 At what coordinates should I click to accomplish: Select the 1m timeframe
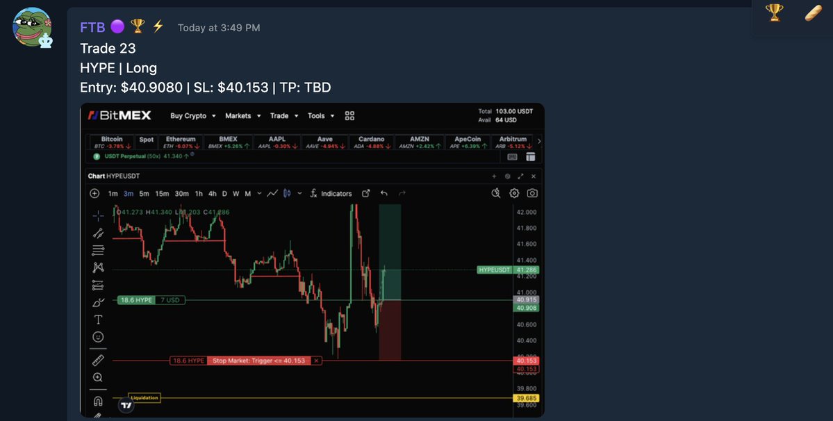coord(113,194)
